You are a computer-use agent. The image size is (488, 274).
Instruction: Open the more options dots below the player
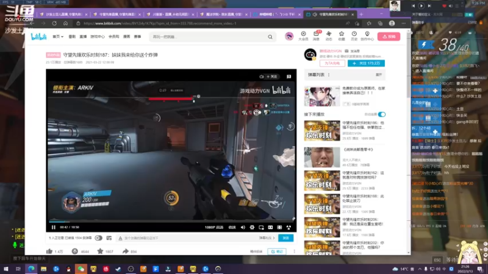(294, 251)
